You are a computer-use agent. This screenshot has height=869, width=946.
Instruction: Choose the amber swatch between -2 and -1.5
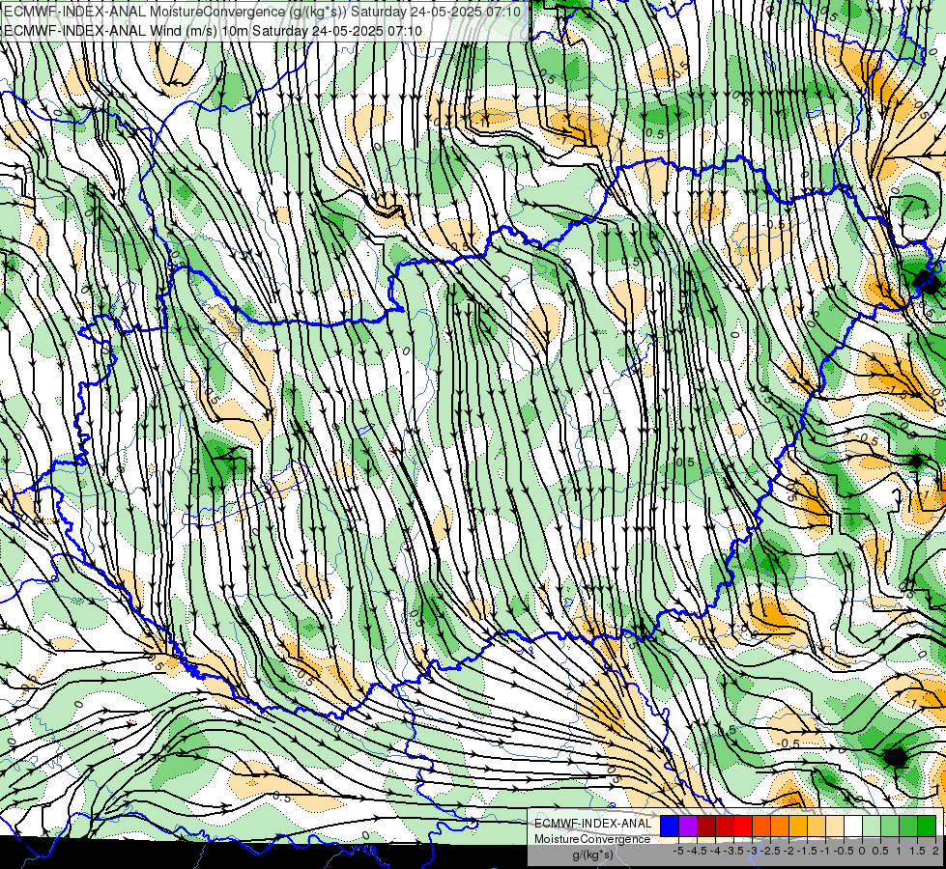(x=798, y=826)
